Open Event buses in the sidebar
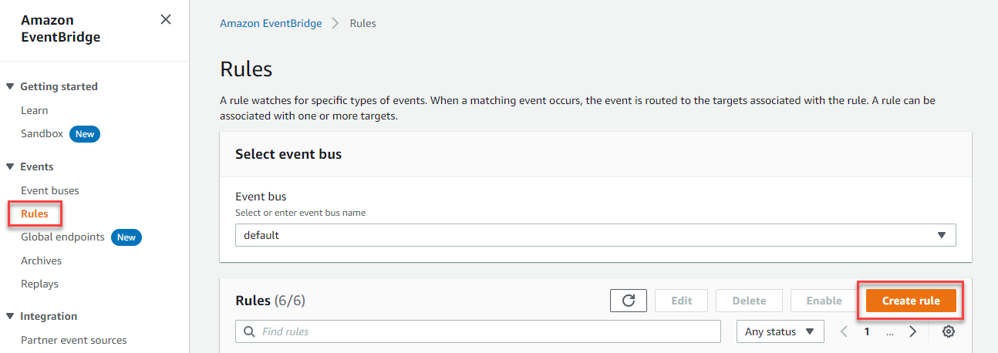998x353 pixels. pyautogui.click(x=50, y=190)
